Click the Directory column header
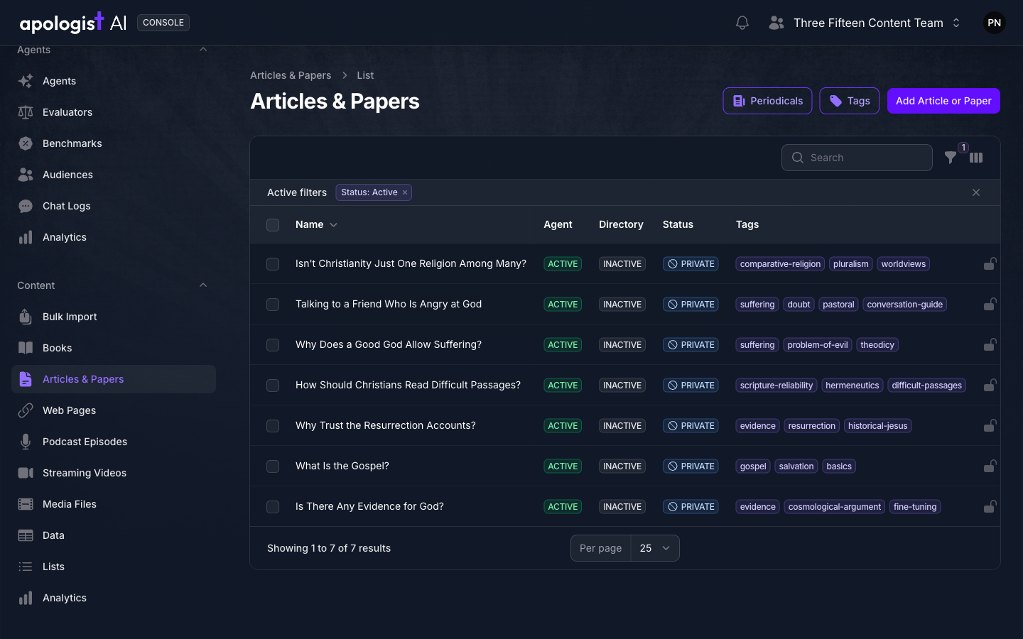 [x=621, y=224]
